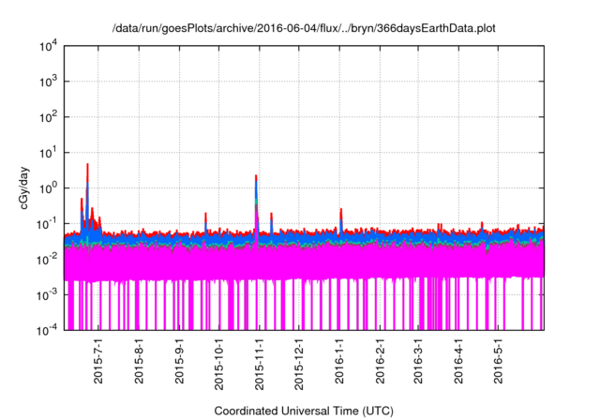This screenshot has height=420, width=600.
Task: Click the 10^3 y-axis tick label
Action: click(48, 82)
